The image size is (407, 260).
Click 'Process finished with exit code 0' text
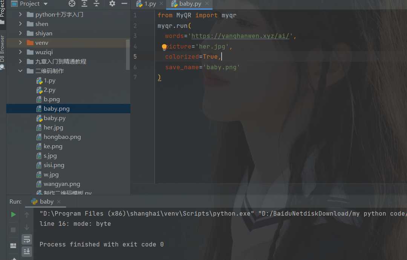pyautogui.click(x=101, y=244)
